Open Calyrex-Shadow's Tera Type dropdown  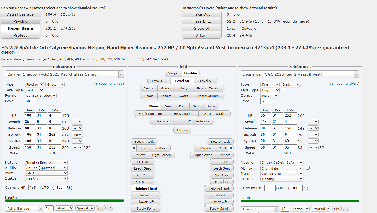[34, 90]
